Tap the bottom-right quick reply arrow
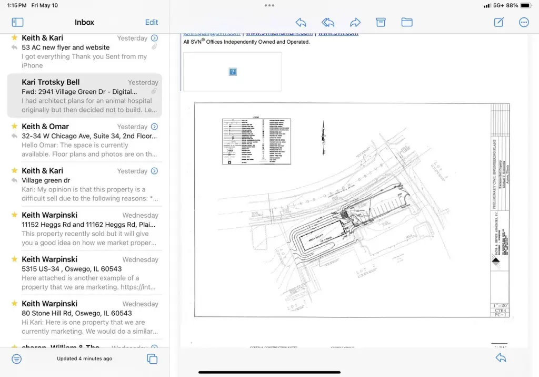This screenshot has height=377, width=539. pyautogui.click(x=501, y=358)
